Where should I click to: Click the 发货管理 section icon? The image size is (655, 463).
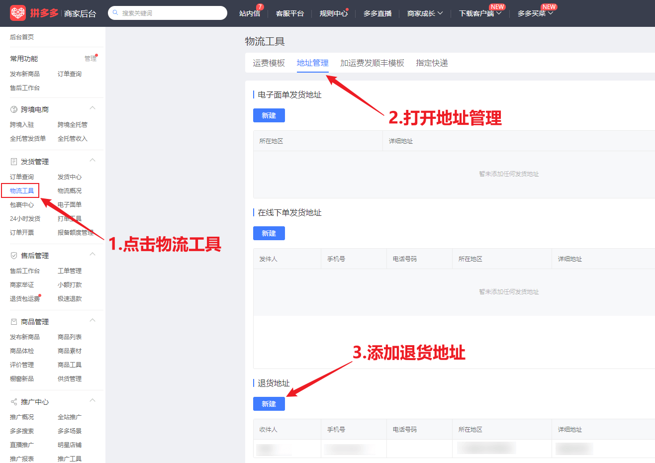tap(14, 162)
